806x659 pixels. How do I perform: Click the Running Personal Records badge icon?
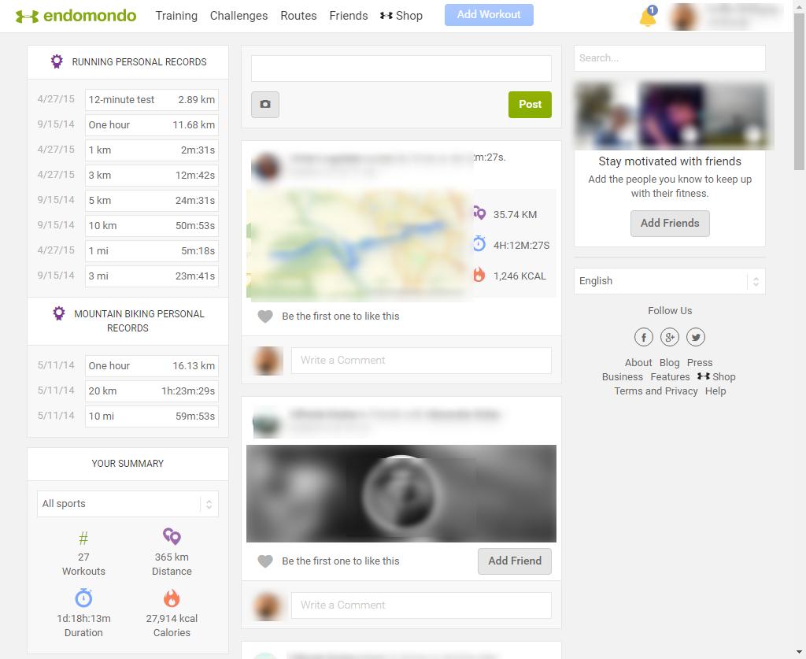[x=57, y=61]
